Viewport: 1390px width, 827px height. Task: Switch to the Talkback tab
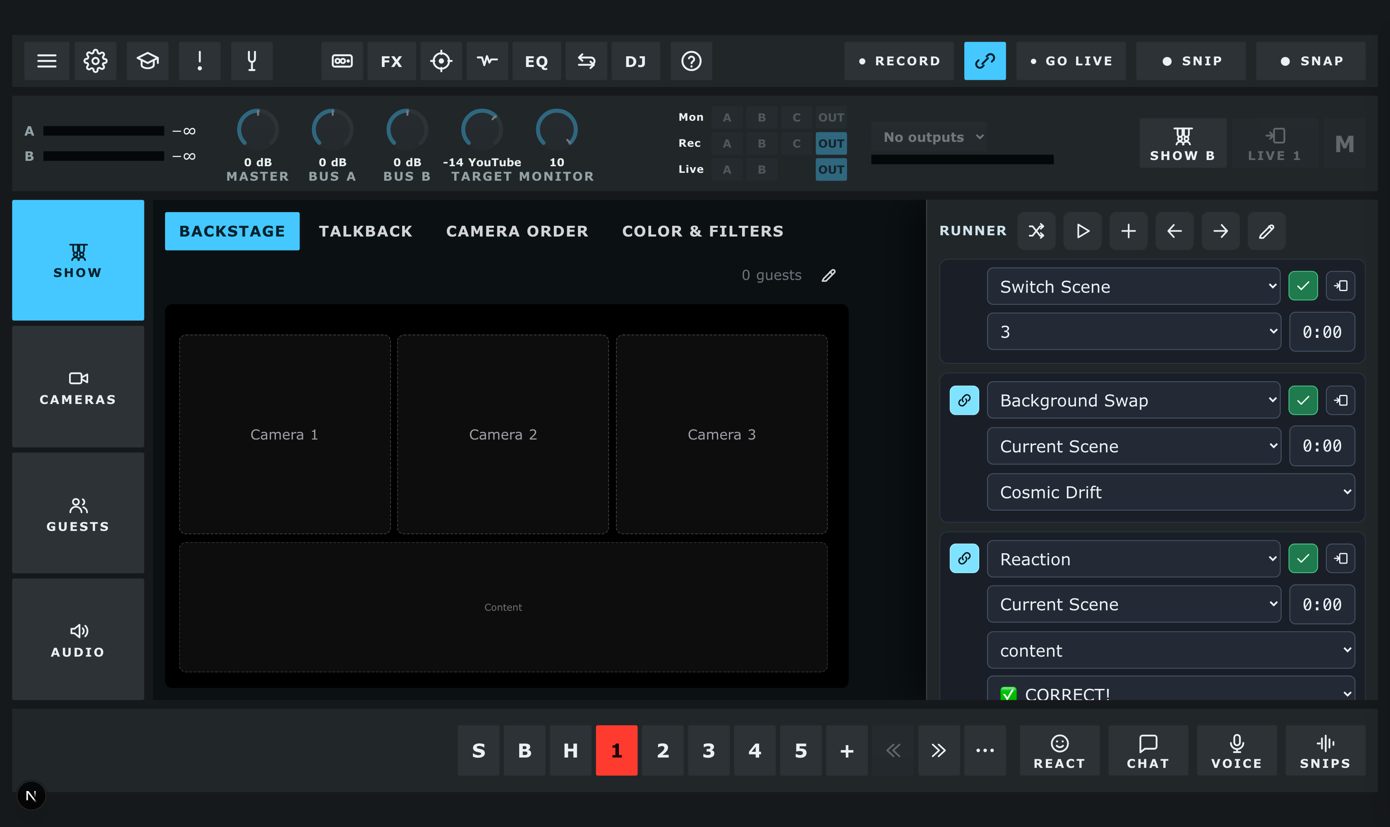point(366,231)
